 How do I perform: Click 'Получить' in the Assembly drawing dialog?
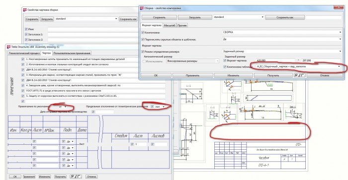pos(60,177)
